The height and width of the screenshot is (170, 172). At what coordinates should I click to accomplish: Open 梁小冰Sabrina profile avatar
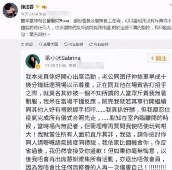[x=33, y=61]
